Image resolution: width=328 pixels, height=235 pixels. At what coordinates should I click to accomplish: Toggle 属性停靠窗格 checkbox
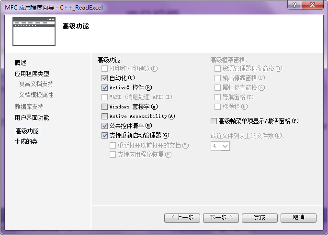(217, 88)
